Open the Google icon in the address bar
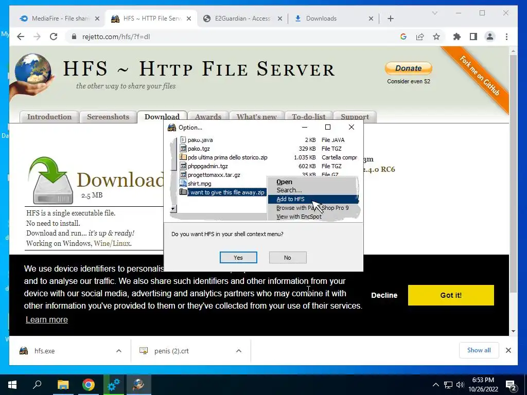Screen dimensions: 527x395 (x=403, y=37)
